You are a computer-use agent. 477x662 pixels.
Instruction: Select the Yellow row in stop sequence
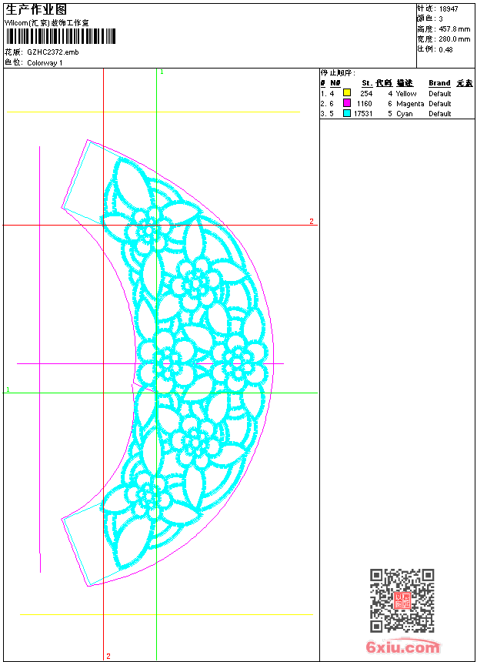[406, 93]
